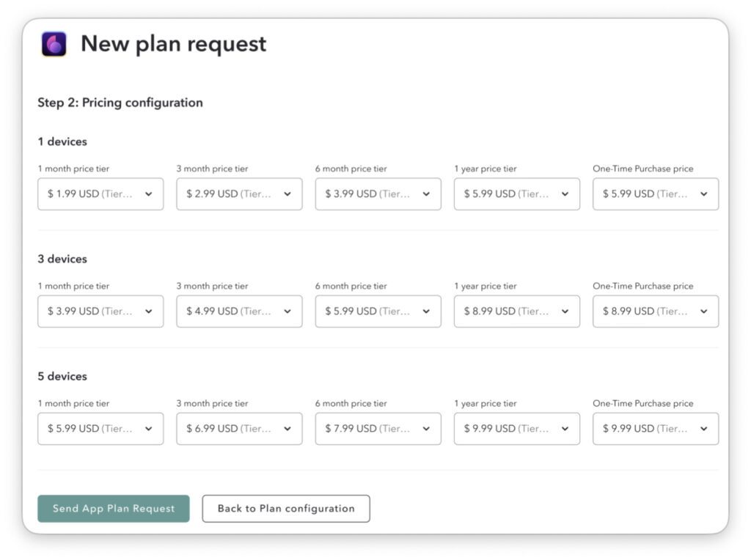Open the 1 year price tier dropdown for 1 devices

pyautogui.click(x=516, y=194)
